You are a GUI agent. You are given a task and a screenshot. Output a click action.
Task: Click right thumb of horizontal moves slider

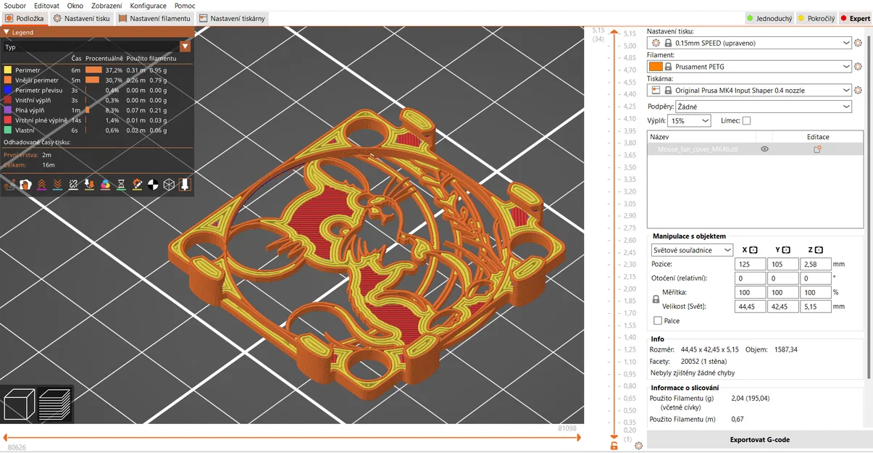click(577, 437)
